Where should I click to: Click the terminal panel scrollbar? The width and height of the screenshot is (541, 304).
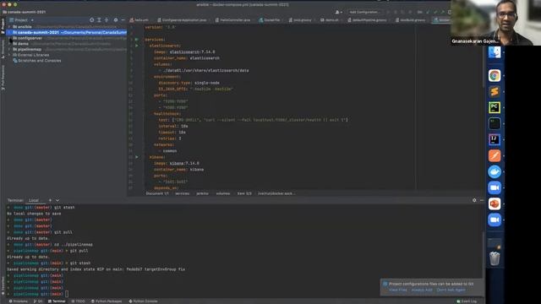pyautogui.click(x=483, y=255)
